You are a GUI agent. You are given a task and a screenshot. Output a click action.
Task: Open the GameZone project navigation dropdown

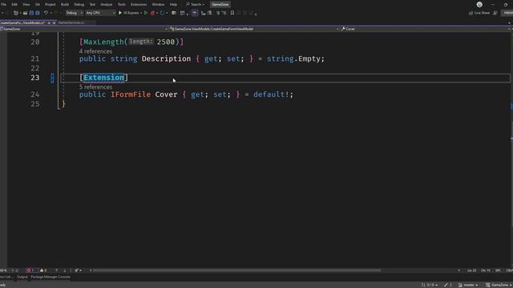click(83, 29)
